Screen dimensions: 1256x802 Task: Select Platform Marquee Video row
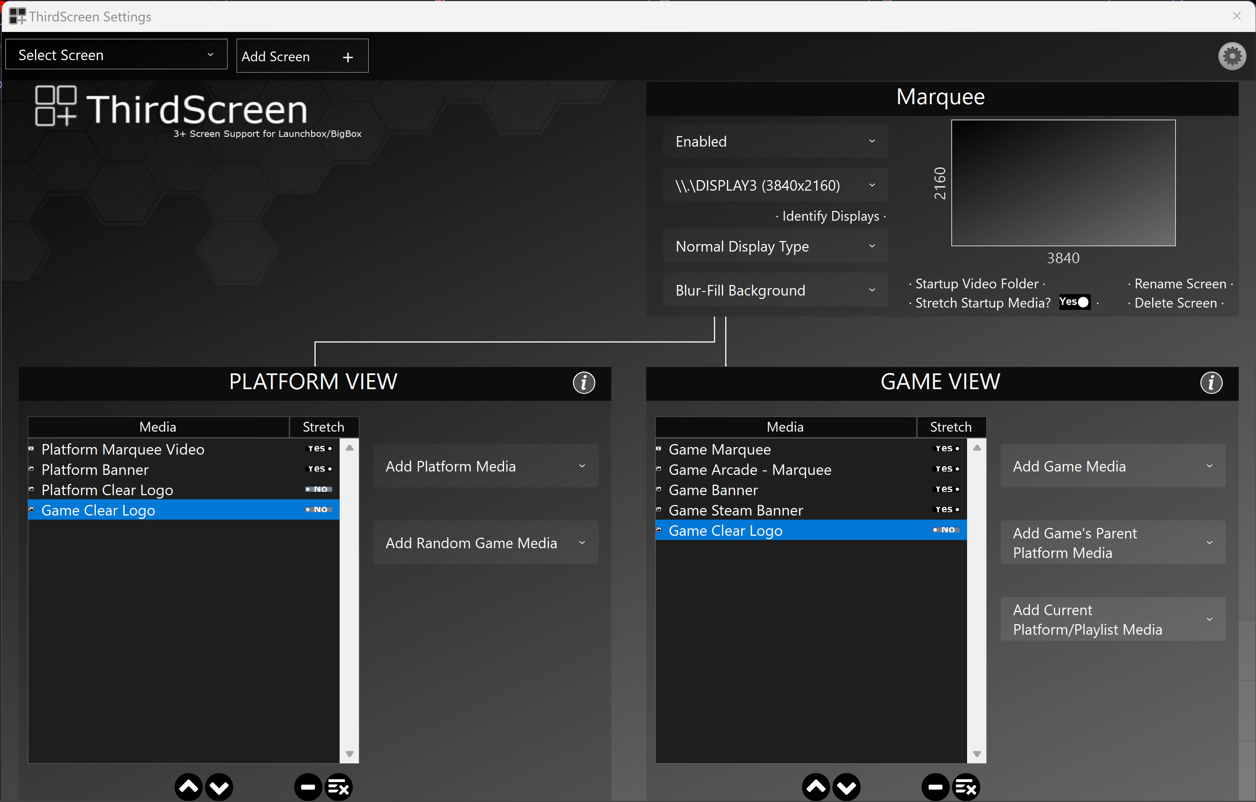click(x=184, y=449)
